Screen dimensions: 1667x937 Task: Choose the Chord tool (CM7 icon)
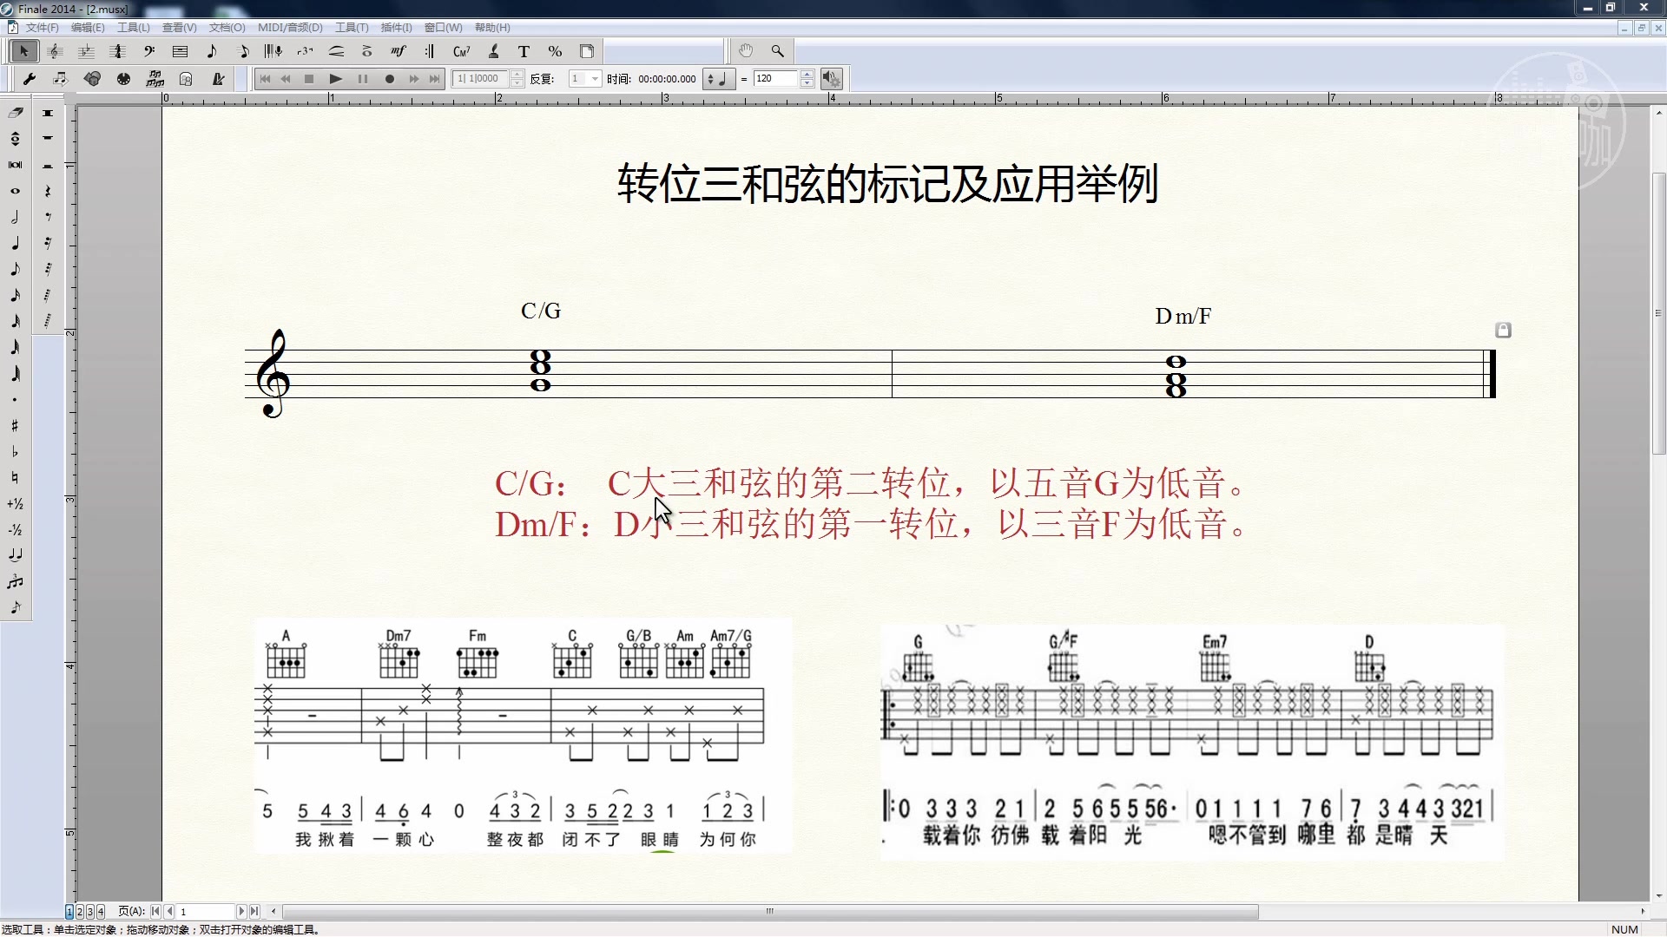(461, 51)
